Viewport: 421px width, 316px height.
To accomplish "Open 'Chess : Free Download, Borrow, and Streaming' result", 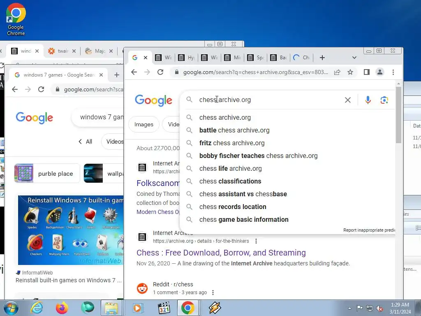I will [221, 253].
